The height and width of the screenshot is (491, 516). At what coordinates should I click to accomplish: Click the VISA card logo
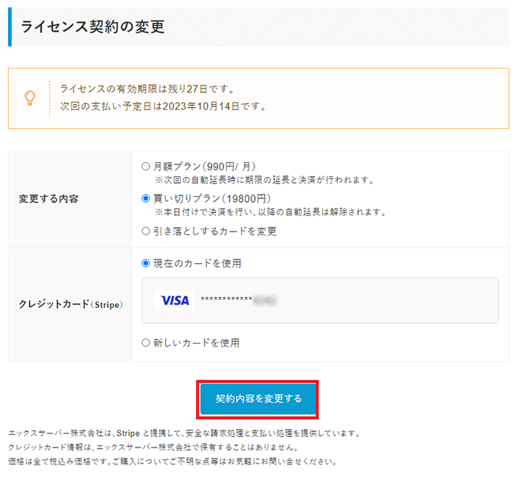175,300
